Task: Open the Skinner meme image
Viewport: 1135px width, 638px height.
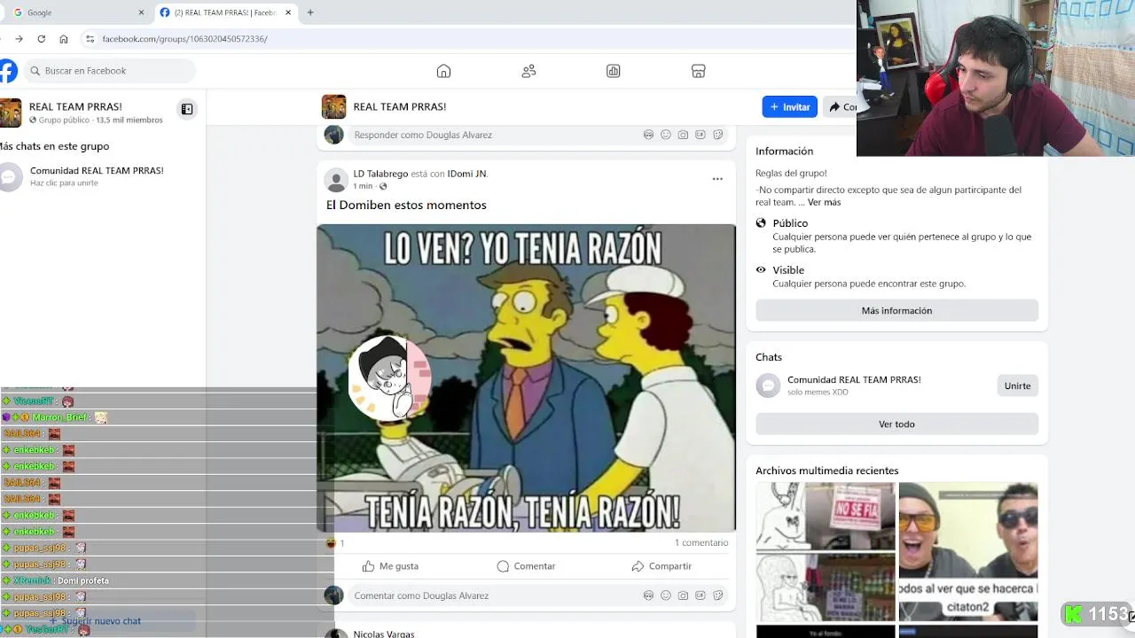Action: pyautogui.click(x=526, y=377)
